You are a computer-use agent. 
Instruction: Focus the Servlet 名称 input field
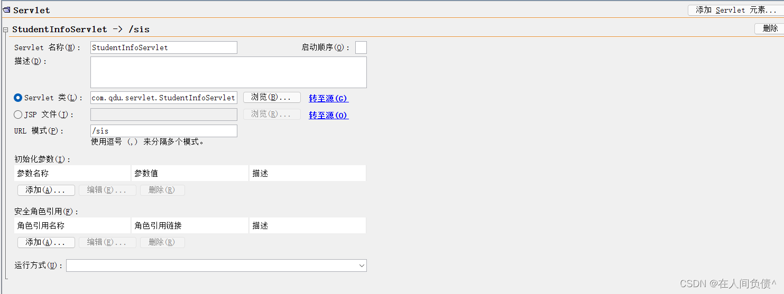point(164,48)
